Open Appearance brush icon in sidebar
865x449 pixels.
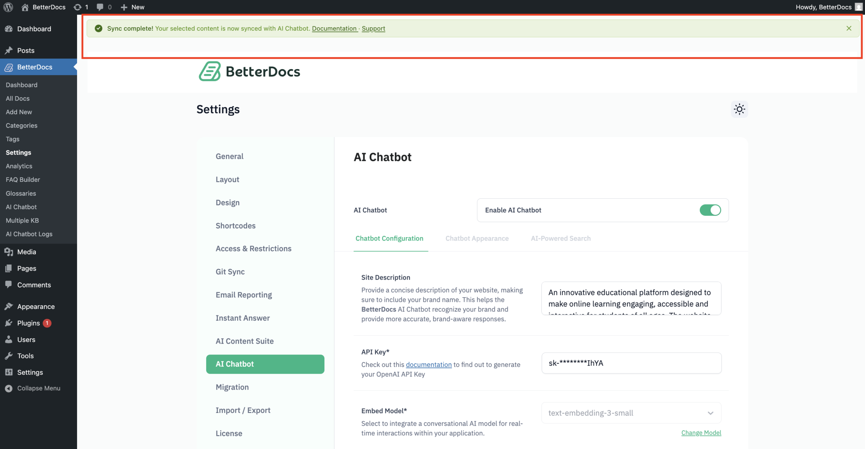tap(9, 306)
